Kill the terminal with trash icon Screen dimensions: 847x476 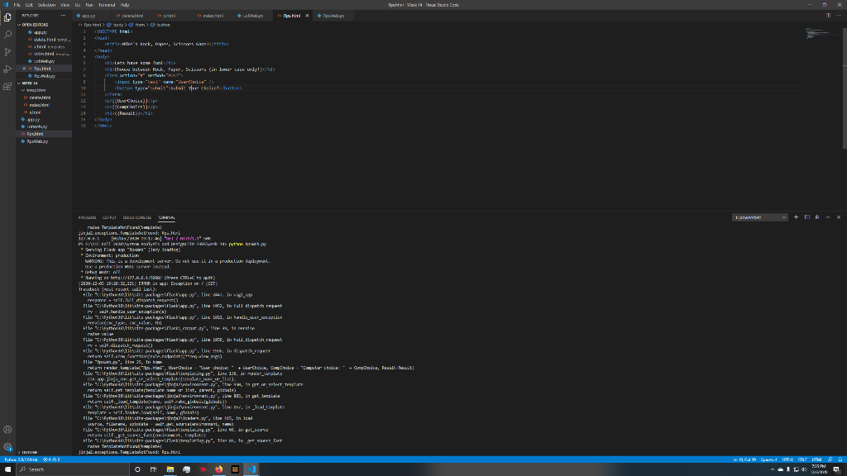click(x=816, y=217)
